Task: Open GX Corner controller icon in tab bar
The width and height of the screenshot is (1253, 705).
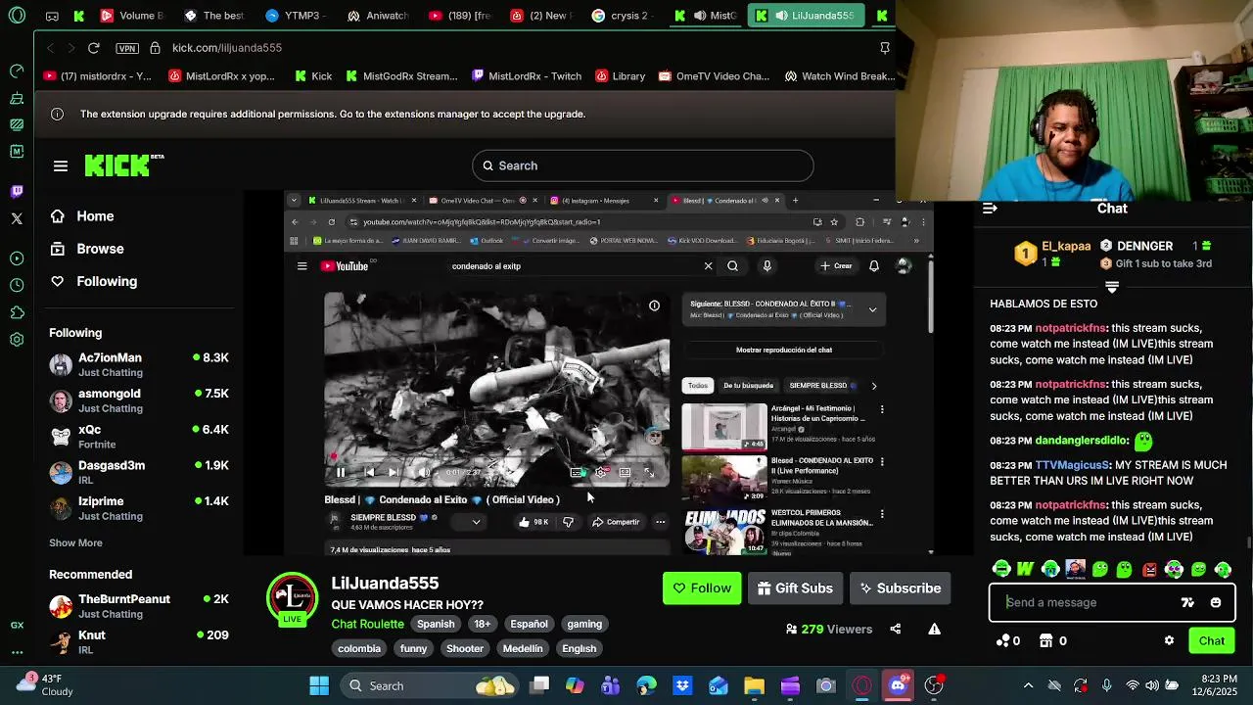Action: click(x=52, y=16)
